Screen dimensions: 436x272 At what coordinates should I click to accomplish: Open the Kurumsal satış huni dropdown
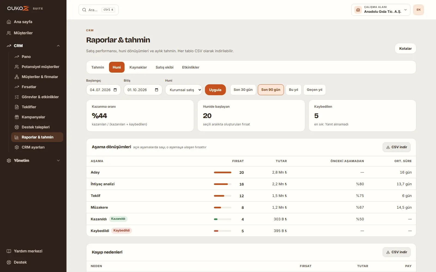[184, 90]
